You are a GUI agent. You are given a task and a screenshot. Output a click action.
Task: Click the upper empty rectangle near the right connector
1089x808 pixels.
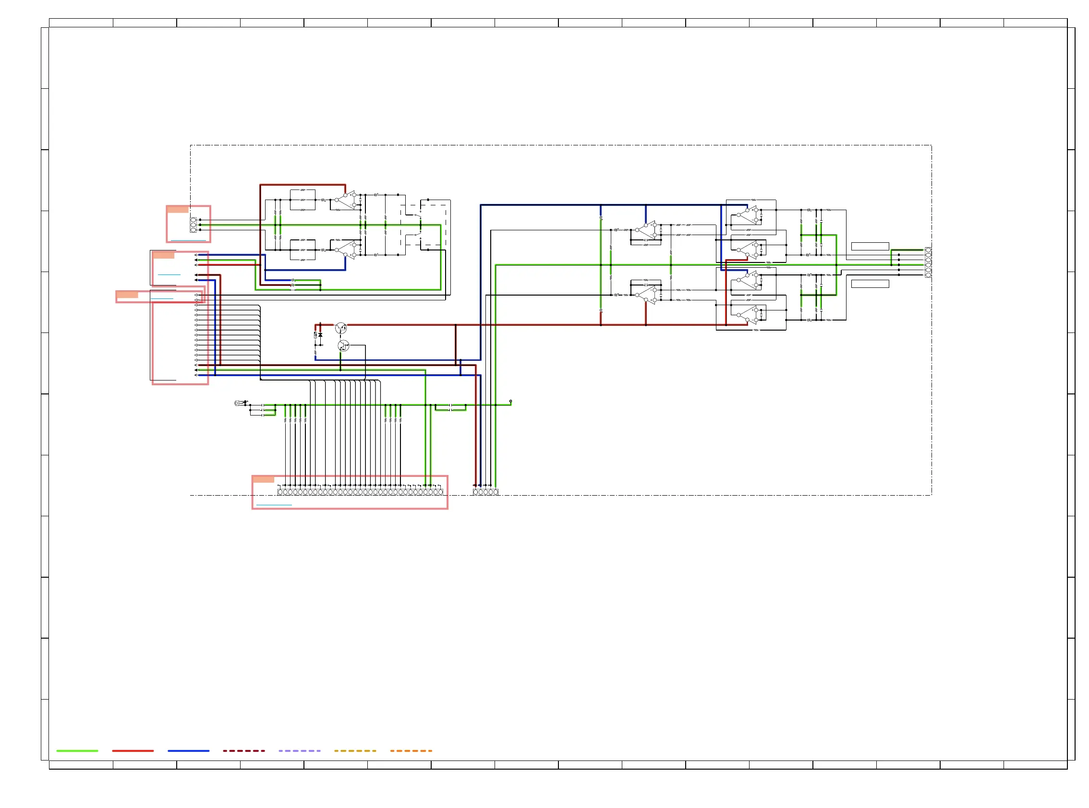870,247
